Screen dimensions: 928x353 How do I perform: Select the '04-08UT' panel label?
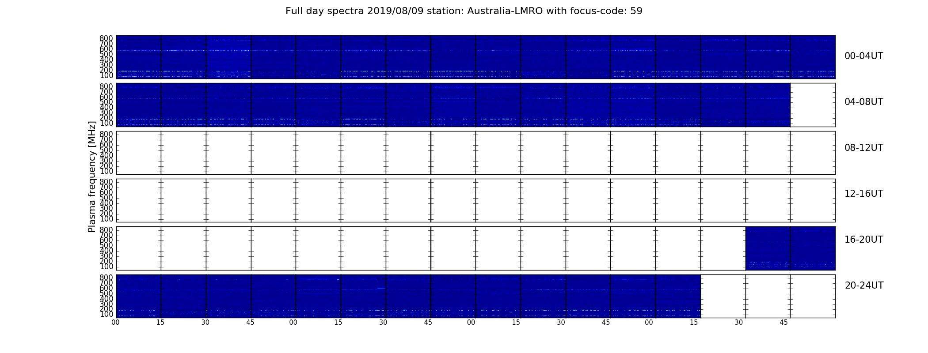863,102
